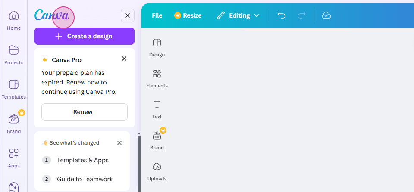
Task: Open the Text panel
Action: pos(157,110)
